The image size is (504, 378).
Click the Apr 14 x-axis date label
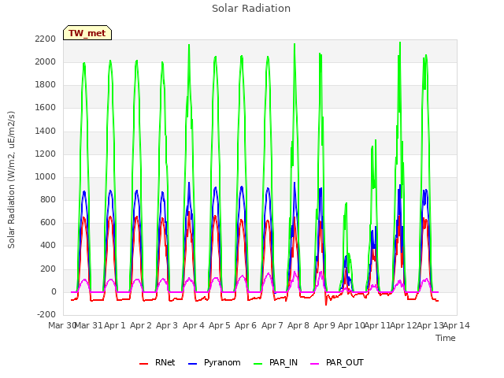(457, 325)
